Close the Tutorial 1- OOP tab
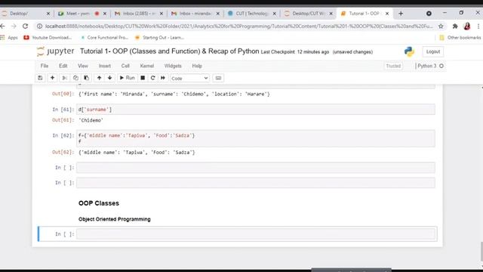 click(x=387, y=14)
